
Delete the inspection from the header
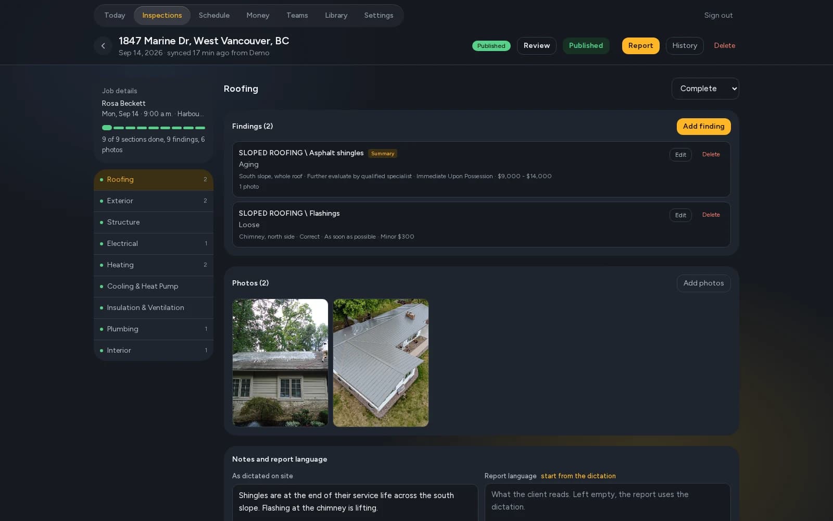tap(724, 46)
